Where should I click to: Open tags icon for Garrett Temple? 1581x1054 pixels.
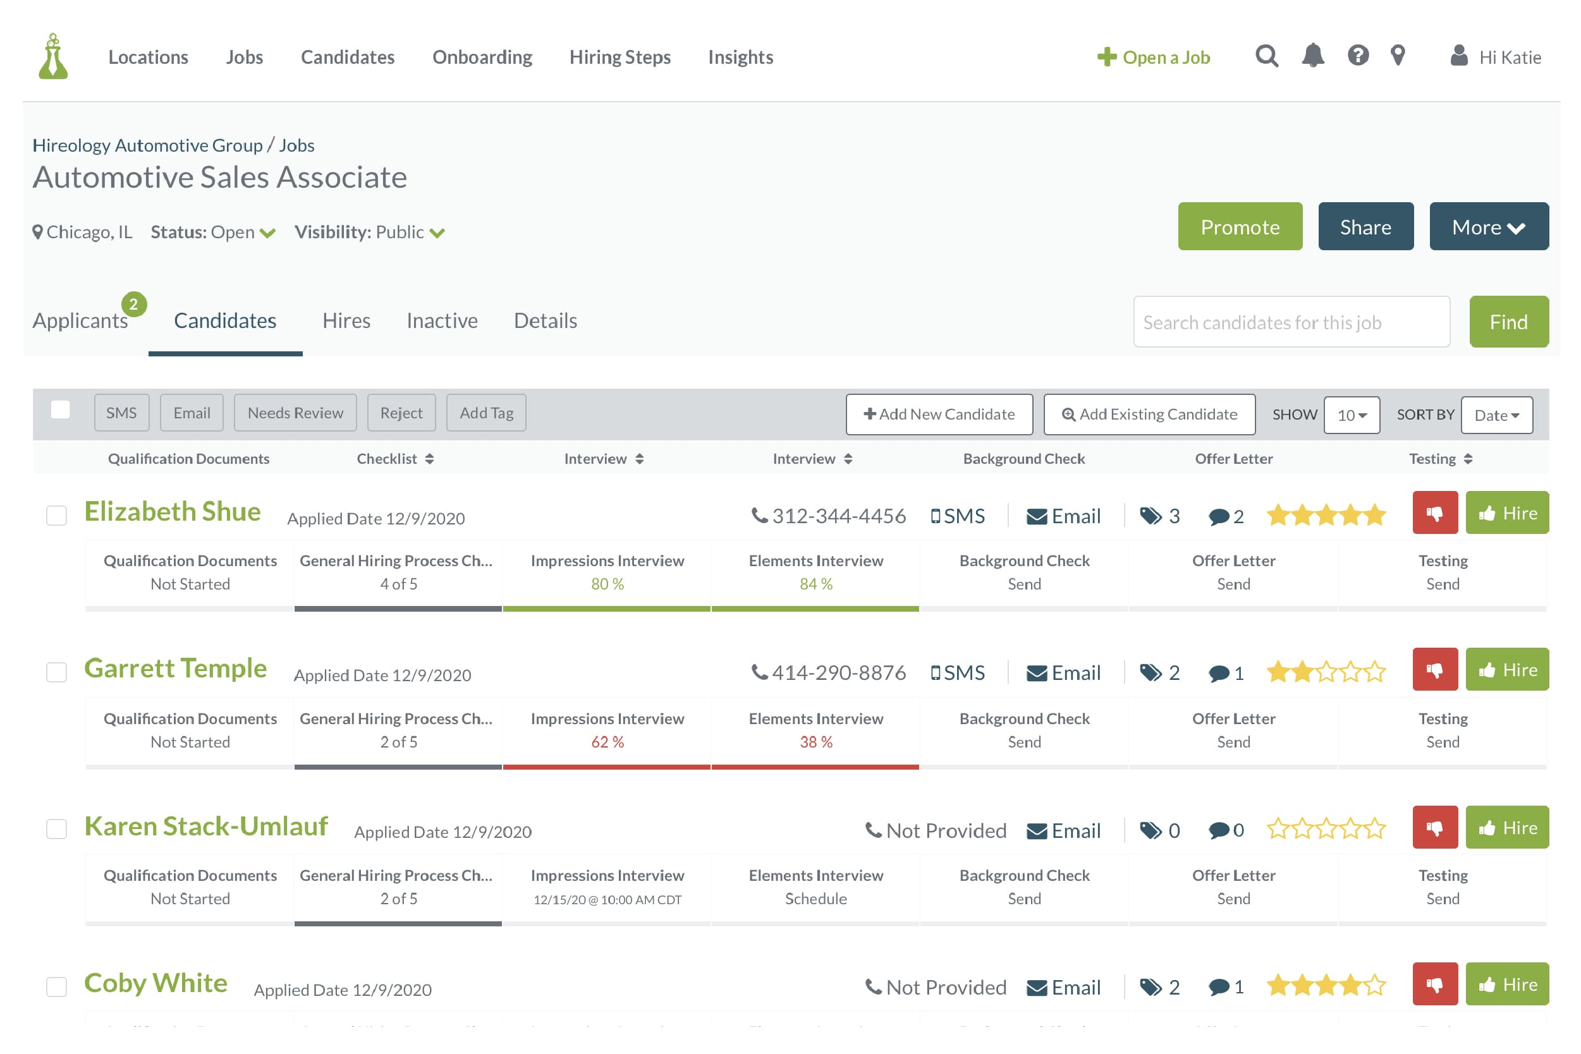coord(1151,673)
